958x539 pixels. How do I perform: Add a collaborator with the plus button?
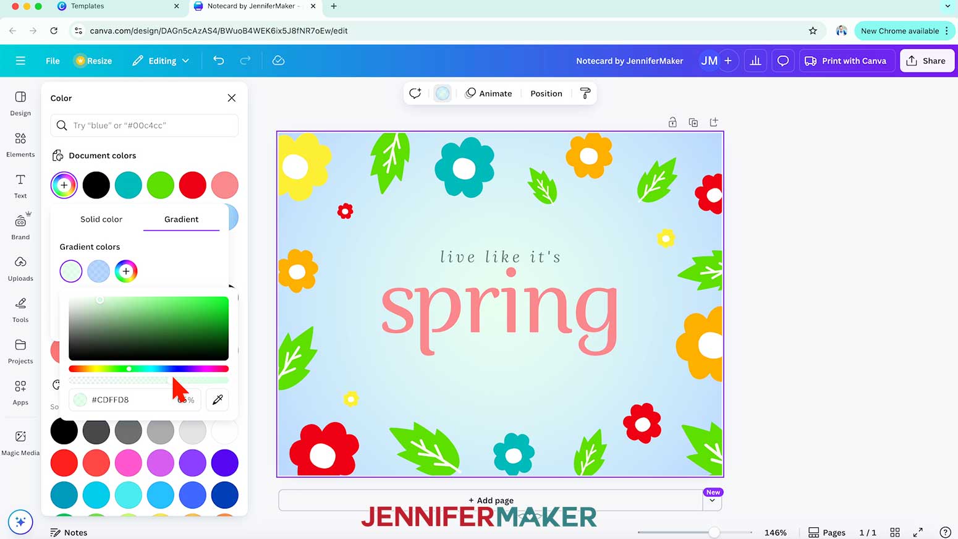click(x=728, y=61)
